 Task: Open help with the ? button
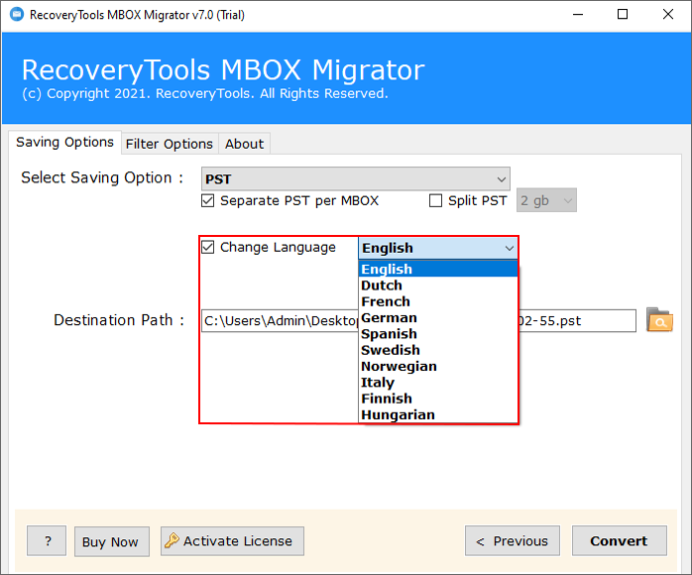[x=47, y=540]
